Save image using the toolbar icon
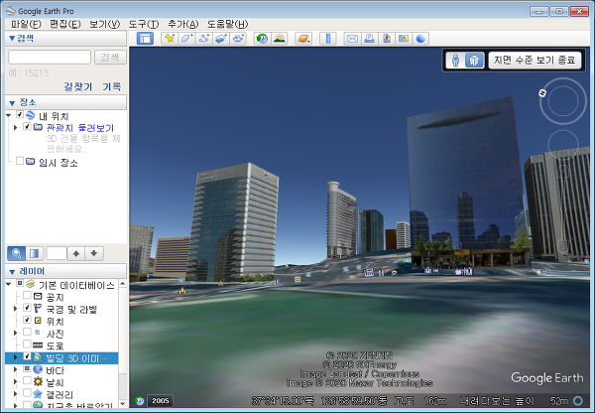The image size is (595, 413). point(387,39)
